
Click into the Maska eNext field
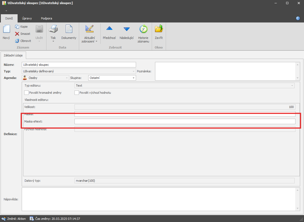click(185, 121)
